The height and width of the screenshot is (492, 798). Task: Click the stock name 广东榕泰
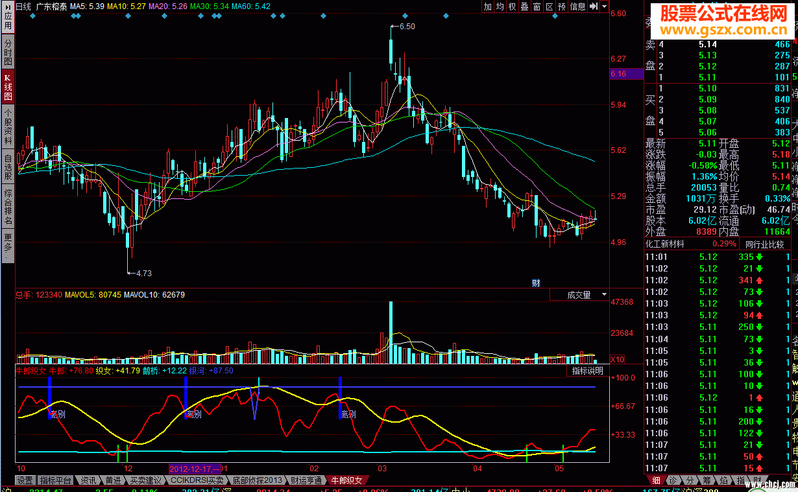click(51, 6)
